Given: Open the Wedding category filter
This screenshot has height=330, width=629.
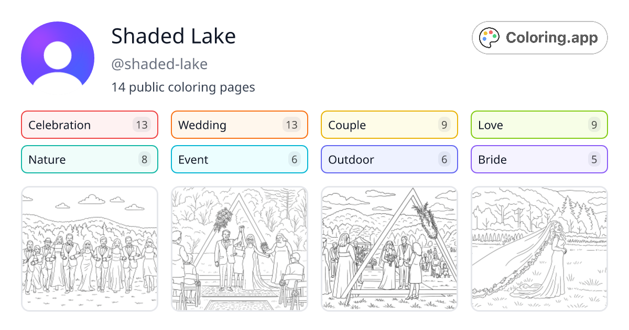Looking at the screenshot, I should [240, 125].
